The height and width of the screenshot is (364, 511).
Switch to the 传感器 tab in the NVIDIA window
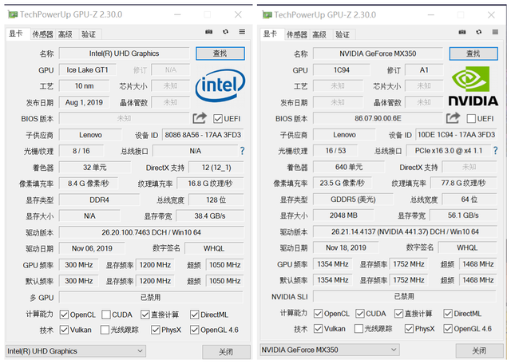click(x=296, y=34)
